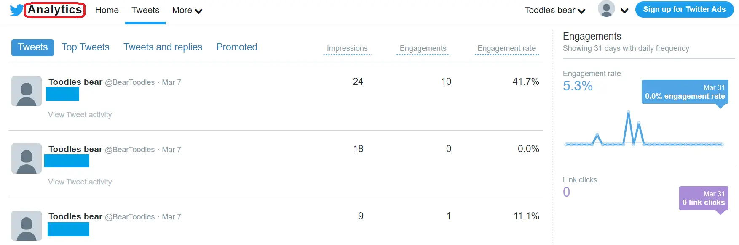This screenshot has height=245, width=739.
Task: Go to the Home menu item
Action: pyautogui.click(x=107, y=11)
